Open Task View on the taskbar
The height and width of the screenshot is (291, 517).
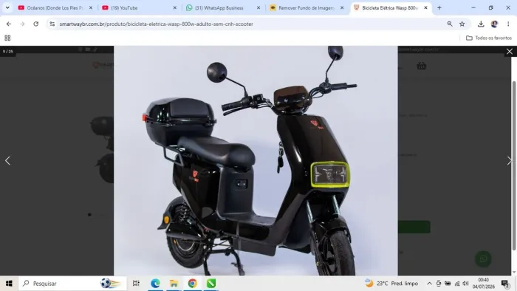136,284
